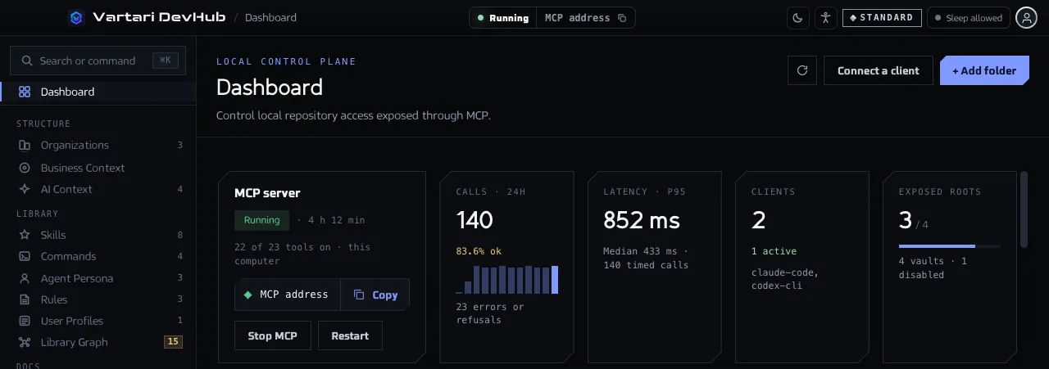This screenshot has width=1049, height=369.
Task: Click the User Profiles sidebar icon
Action: coord(25,321)
